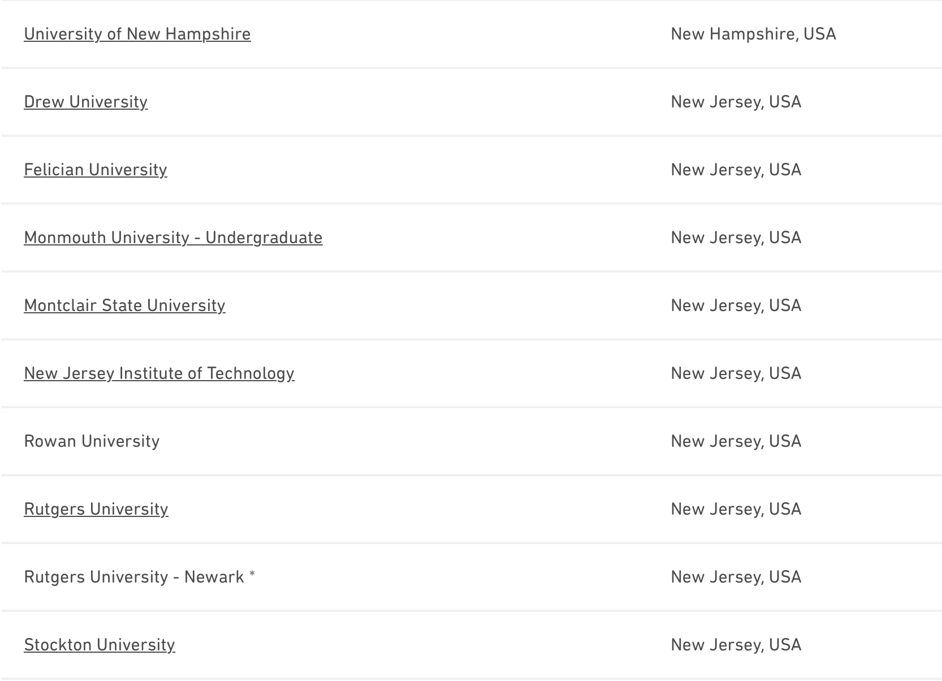
Task: Click the asterisk next to Rutgers Newark
Action: coord(252,575)
